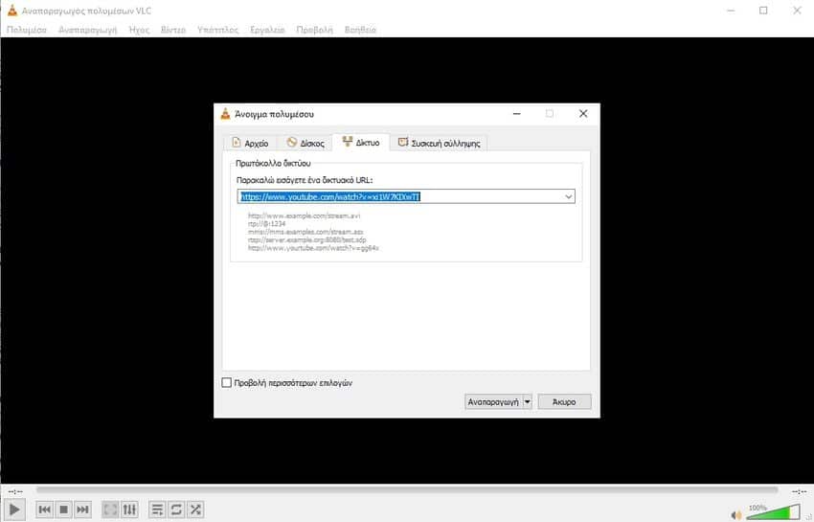Open the Βίντεο menu
This screenshot has width=814, height=522.
[x=173, y=30]
